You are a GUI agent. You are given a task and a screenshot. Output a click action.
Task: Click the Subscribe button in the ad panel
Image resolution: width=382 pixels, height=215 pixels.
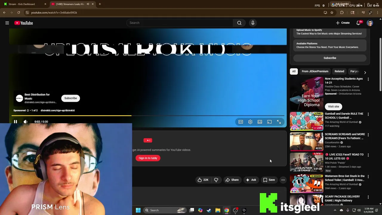330,58
